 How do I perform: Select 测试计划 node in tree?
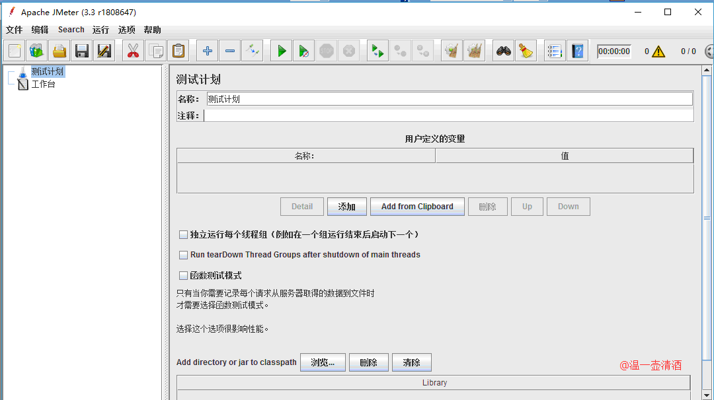tap(48, 71)
